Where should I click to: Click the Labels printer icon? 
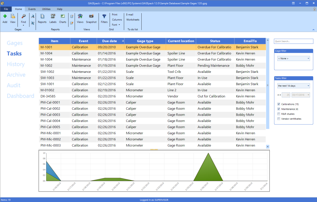53,16
